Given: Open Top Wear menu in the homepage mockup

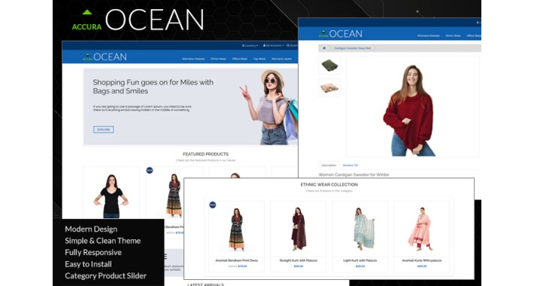Looking at the screenshot, I should [259, 59].
